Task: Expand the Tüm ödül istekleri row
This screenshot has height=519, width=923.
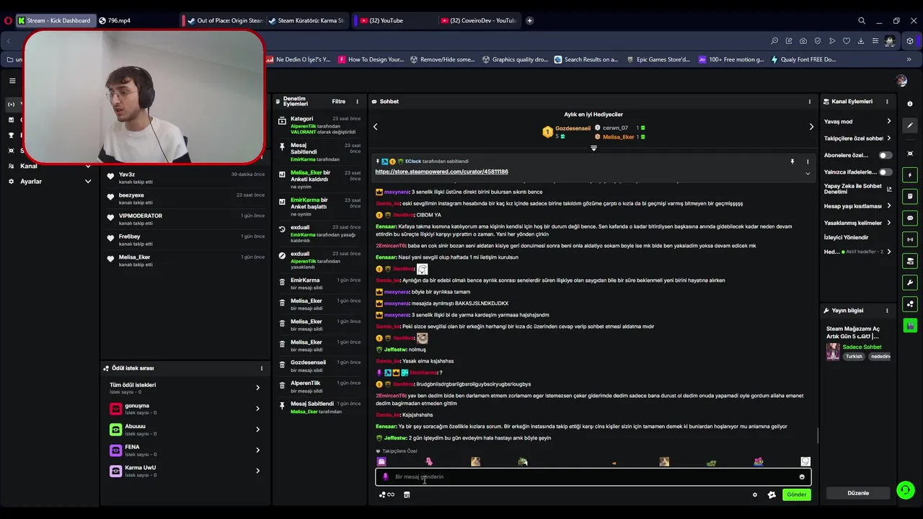Action: [185, 388]
